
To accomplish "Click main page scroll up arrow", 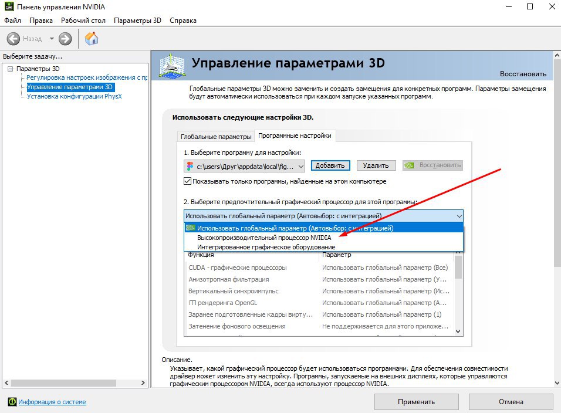I will (557, 55).
